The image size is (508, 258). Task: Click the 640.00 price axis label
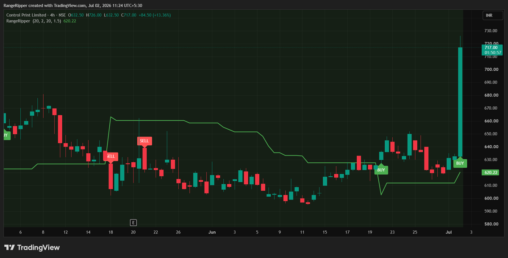tap(491, 147)
